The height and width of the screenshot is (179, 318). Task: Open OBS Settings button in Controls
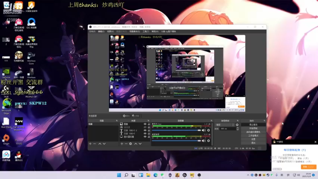253,139
